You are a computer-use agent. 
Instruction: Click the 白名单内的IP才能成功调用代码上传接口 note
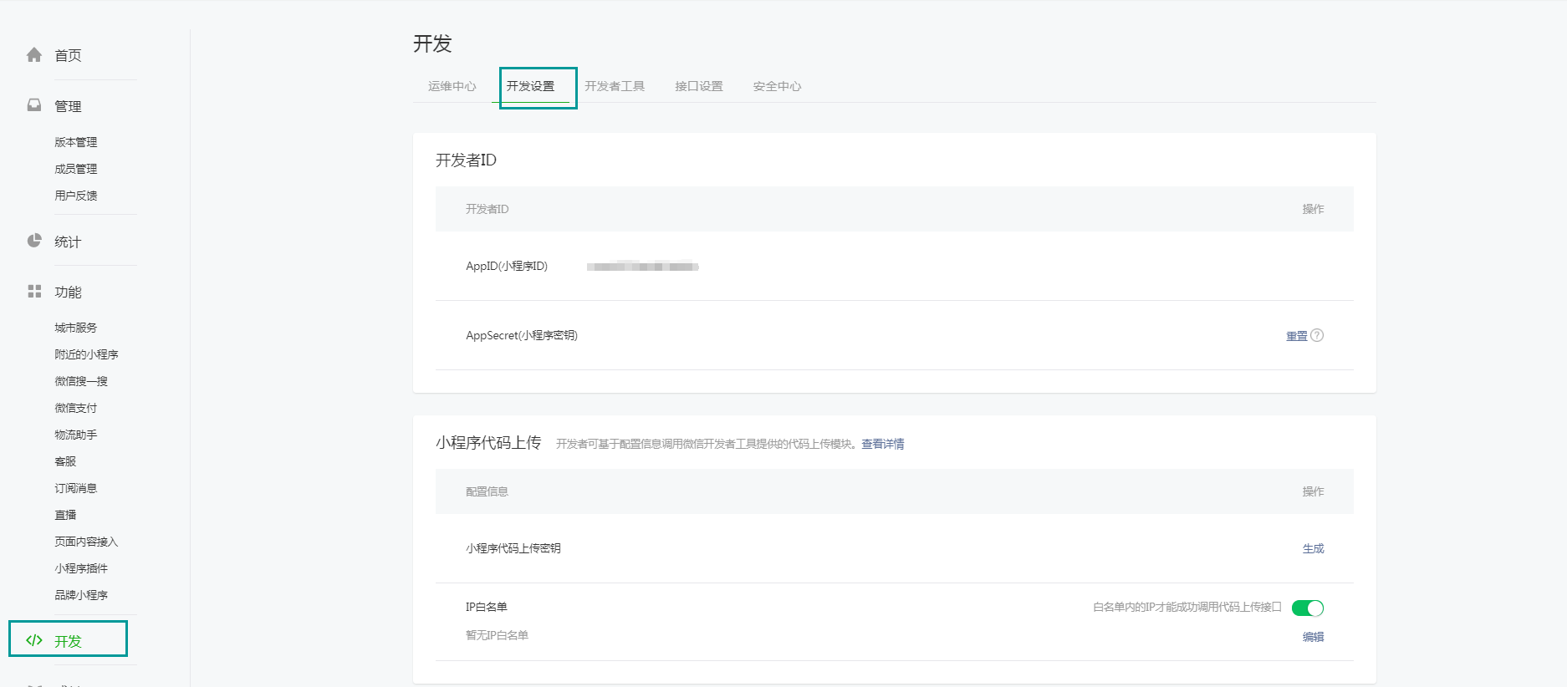[x=1187, y=607]
